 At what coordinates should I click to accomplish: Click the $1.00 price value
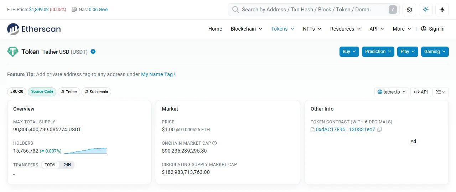click(x=168, y=129)
